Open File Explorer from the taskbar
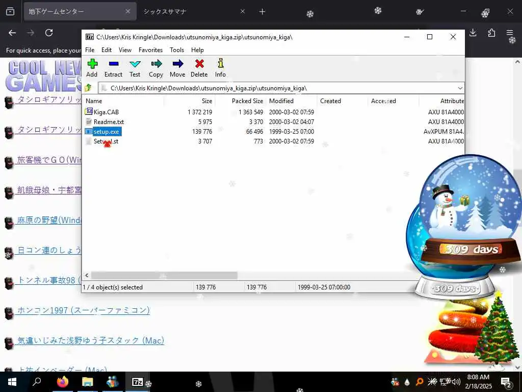The height and width of the screenshot is (392, 522). (x=88, y=382)
